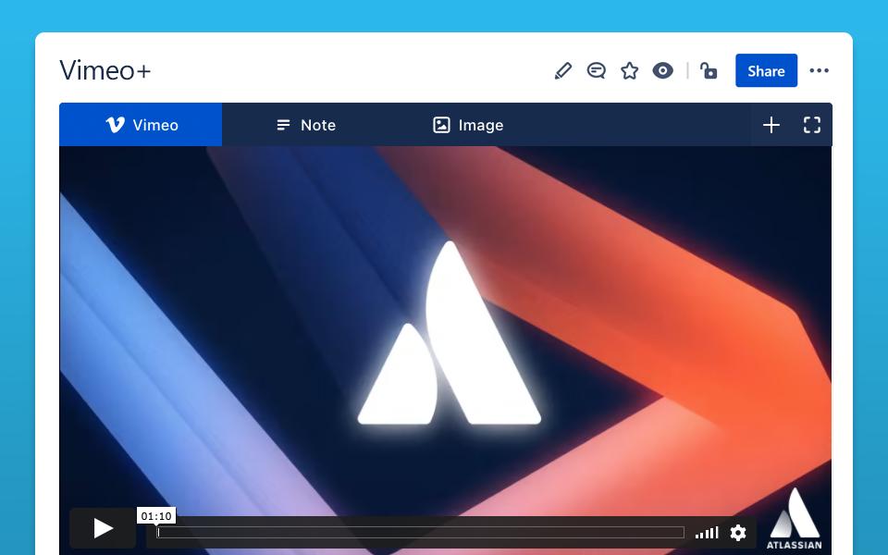Adjust the video volume bars
Image resolution: width=888 pixels, height=555 pixels.
coord(707,533)
